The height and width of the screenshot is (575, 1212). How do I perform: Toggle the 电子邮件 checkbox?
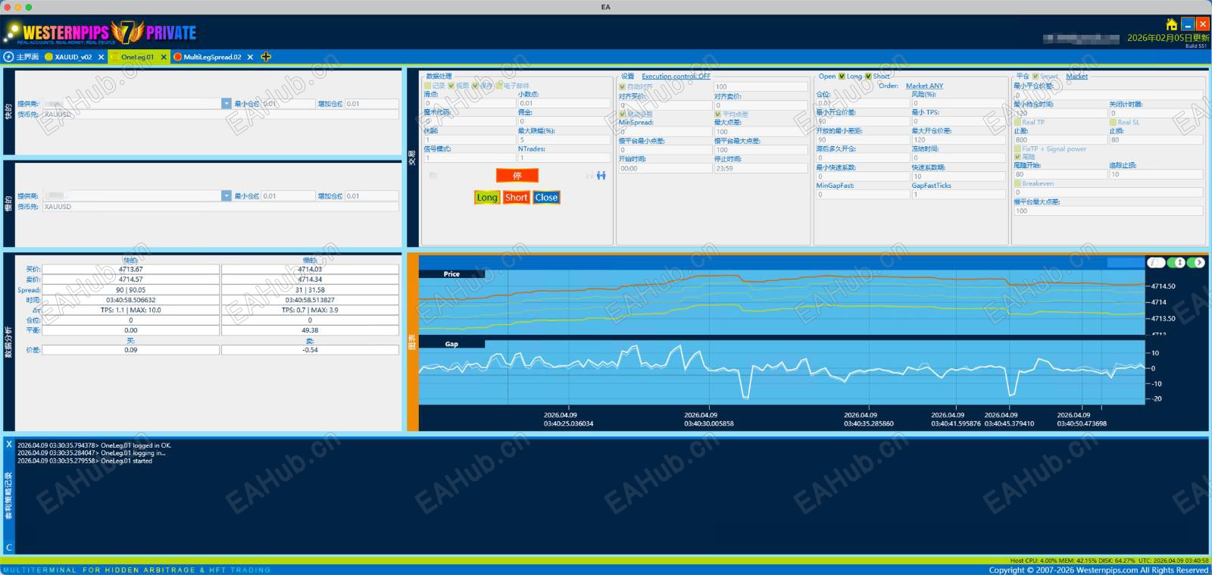click(499, 86)
